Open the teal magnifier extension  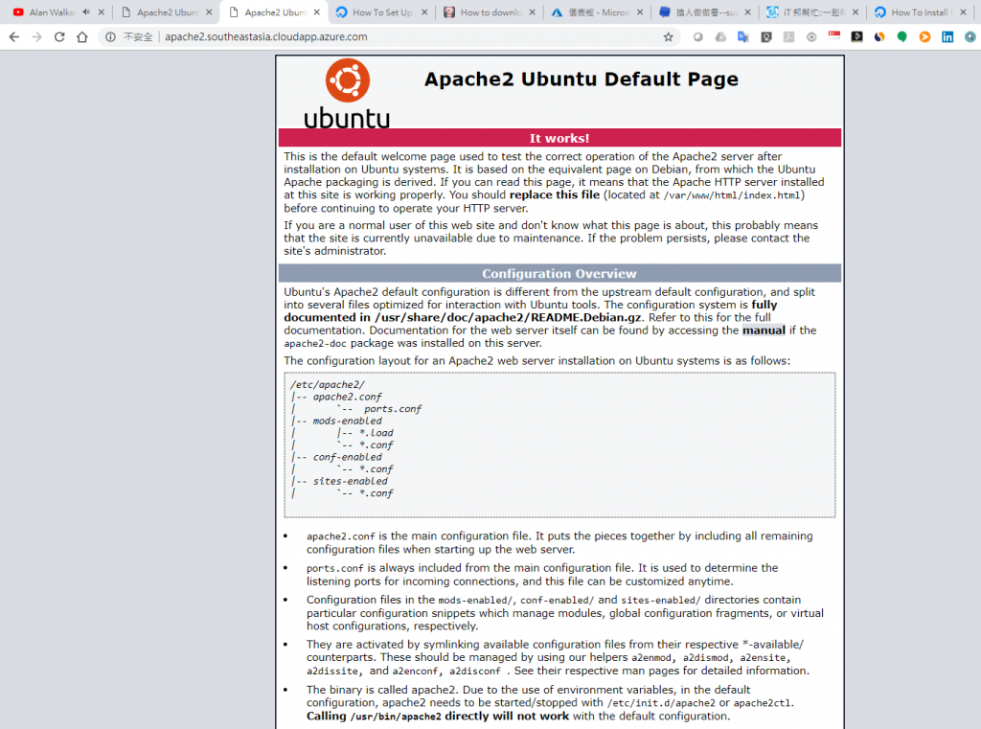970,37
